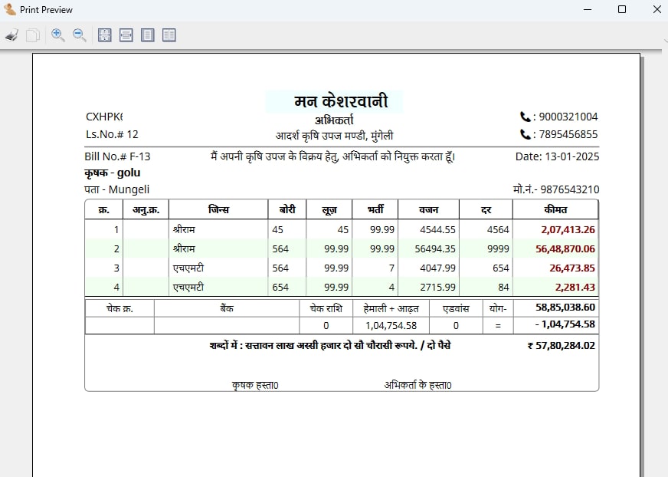Viewport: 668px width, 477px height.
Task: Click address 'पता - Mungeli'
Action: pyautogui.click(x=117, y=189)
